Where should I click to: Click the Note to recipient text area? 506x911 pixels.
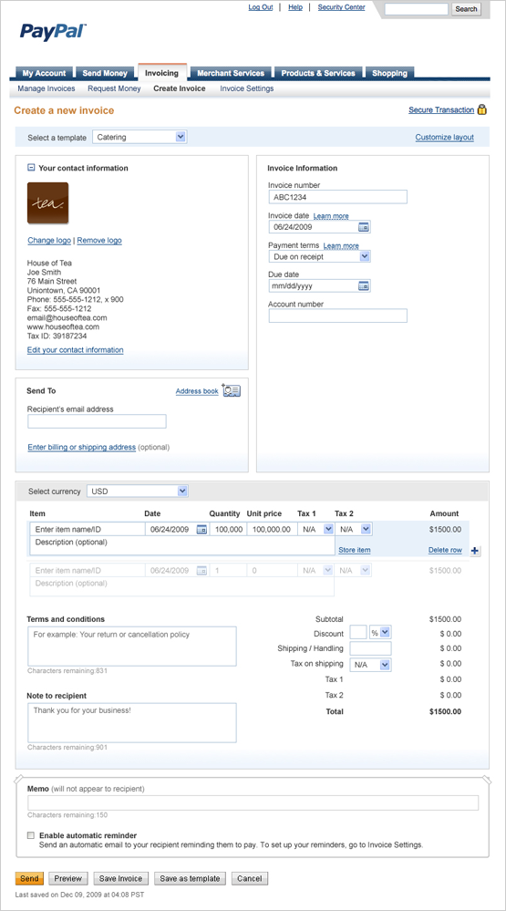[132, 723]
